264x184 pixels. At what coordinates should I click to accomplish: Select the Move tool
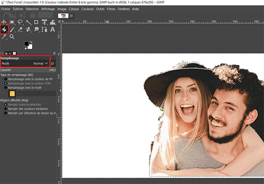pos(4,22)
